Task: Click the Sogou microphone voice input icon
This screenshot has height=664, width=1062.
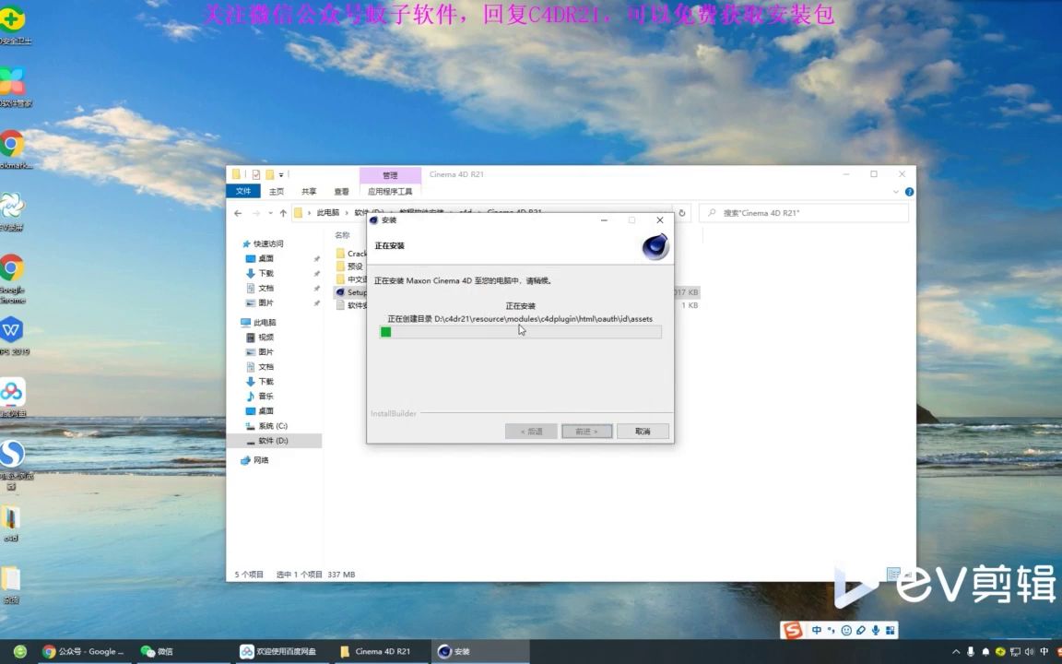Action: pyautogui.click(x=876, y=630)
